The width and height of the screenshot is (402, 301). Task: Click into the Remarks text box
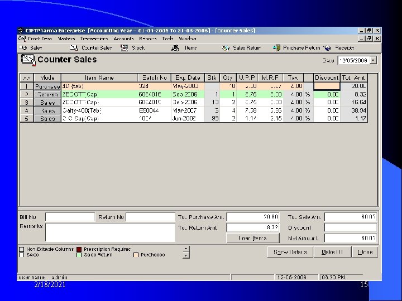click(110, 232)
